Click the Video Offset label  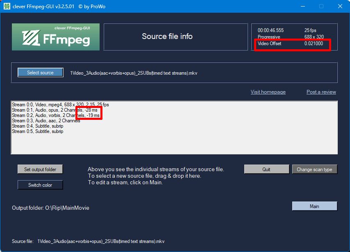[x=269, y=44]
